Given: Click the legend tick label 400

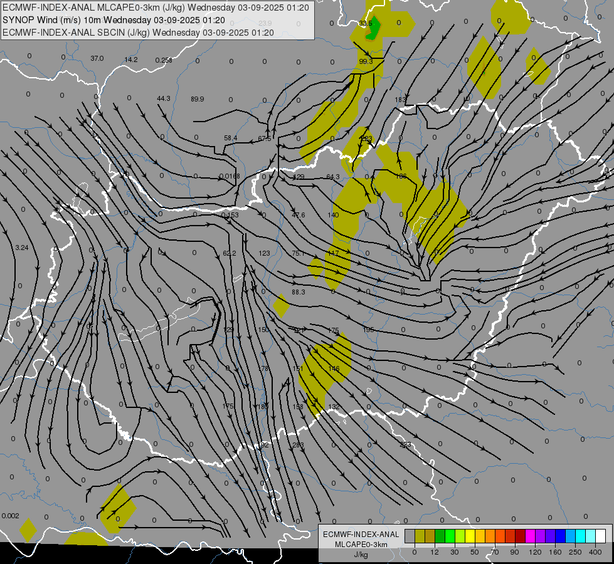Looking at the screenshot, I should click(x=595, y=552).
